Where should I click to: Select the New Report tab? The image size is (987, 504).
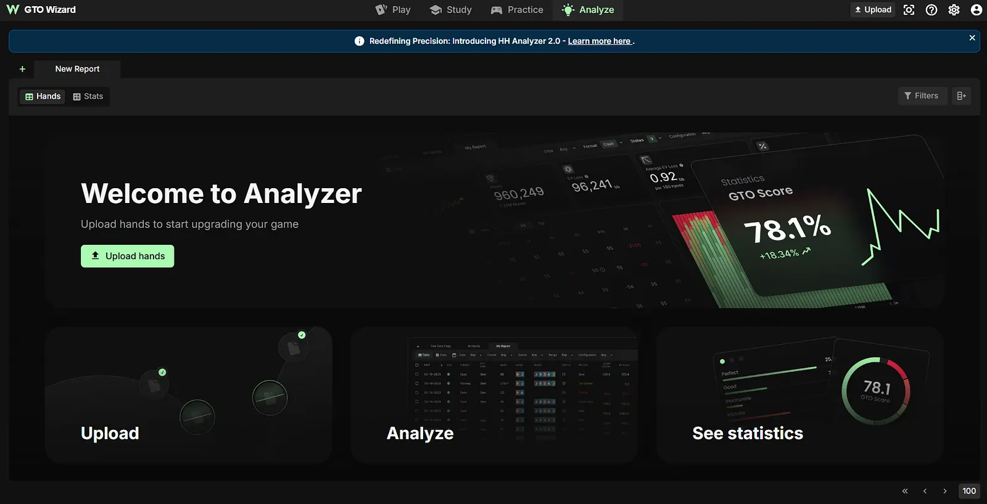[x=77, y=69]
